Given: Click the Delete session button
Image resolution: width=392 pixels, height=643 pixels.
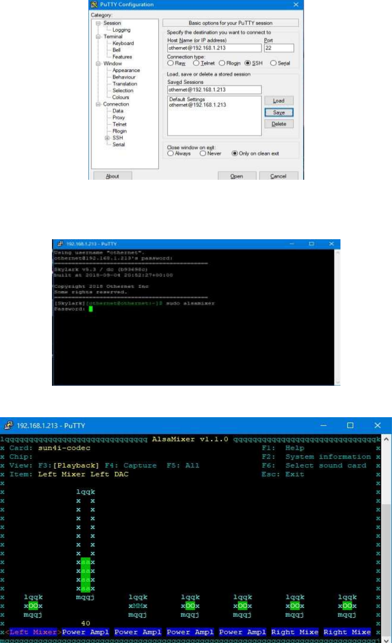Looking at the screenshot, I should [279, 124].
